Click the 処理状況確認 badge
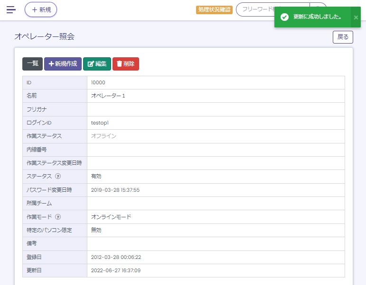Viewport: 366px width, 285px height. tap(214, 9)
